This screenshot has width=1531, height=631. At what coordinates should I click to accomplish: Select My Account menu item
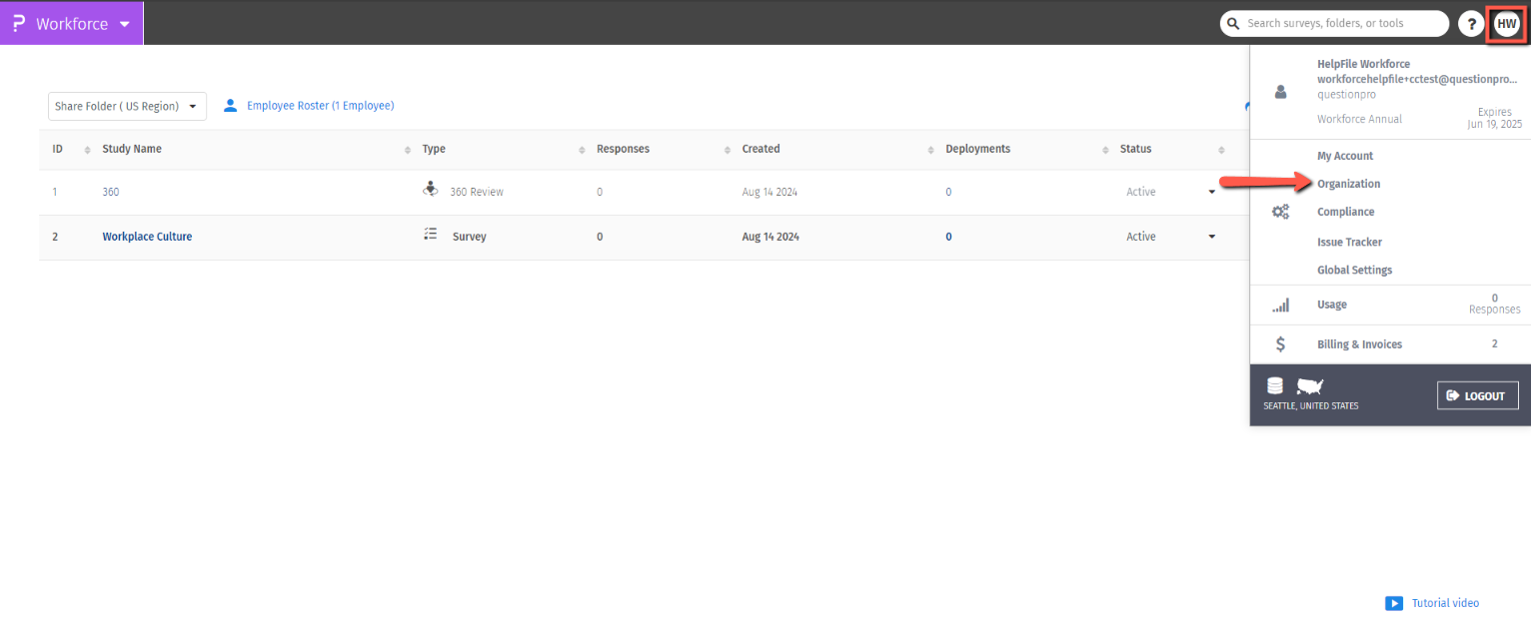1345,156
